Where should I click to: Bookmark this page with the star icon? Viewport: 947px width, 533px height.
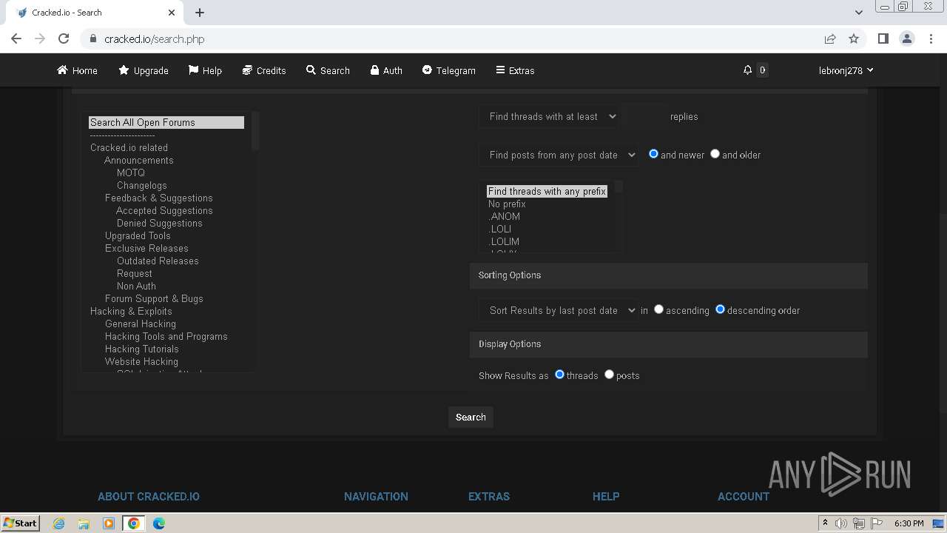[854, 38]
